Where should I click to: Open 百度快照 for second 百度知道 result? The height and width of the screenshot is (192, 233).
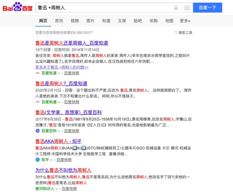click(x=72, y=102)
